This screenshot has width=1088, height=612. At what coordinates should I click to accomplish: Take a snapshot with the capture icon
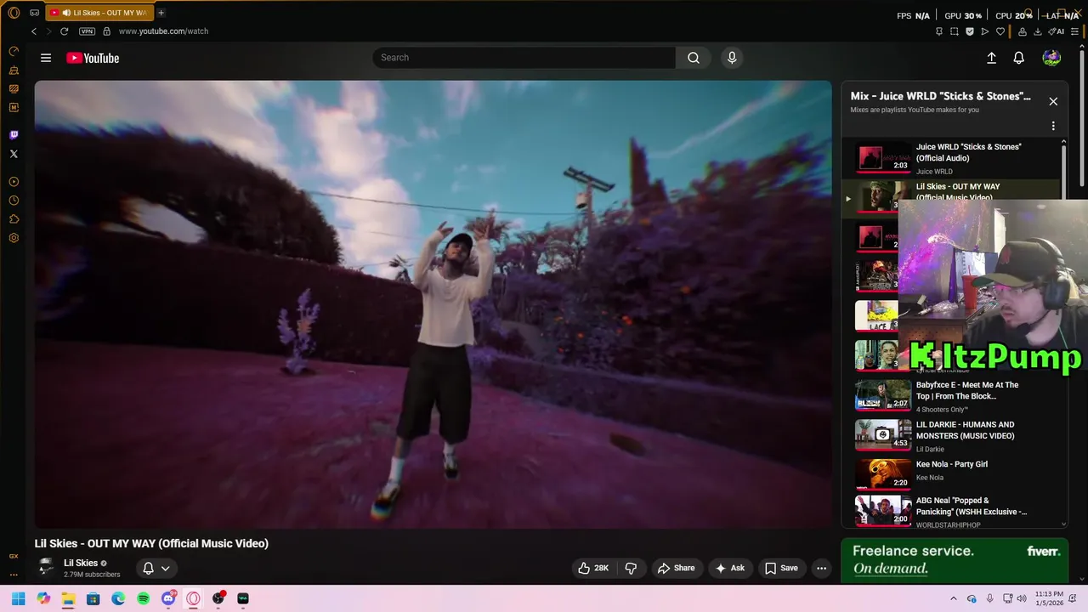click(x=954, y=31)
